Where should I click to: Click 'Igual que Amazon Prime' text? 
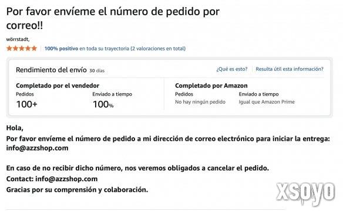[x=267, y=102]
